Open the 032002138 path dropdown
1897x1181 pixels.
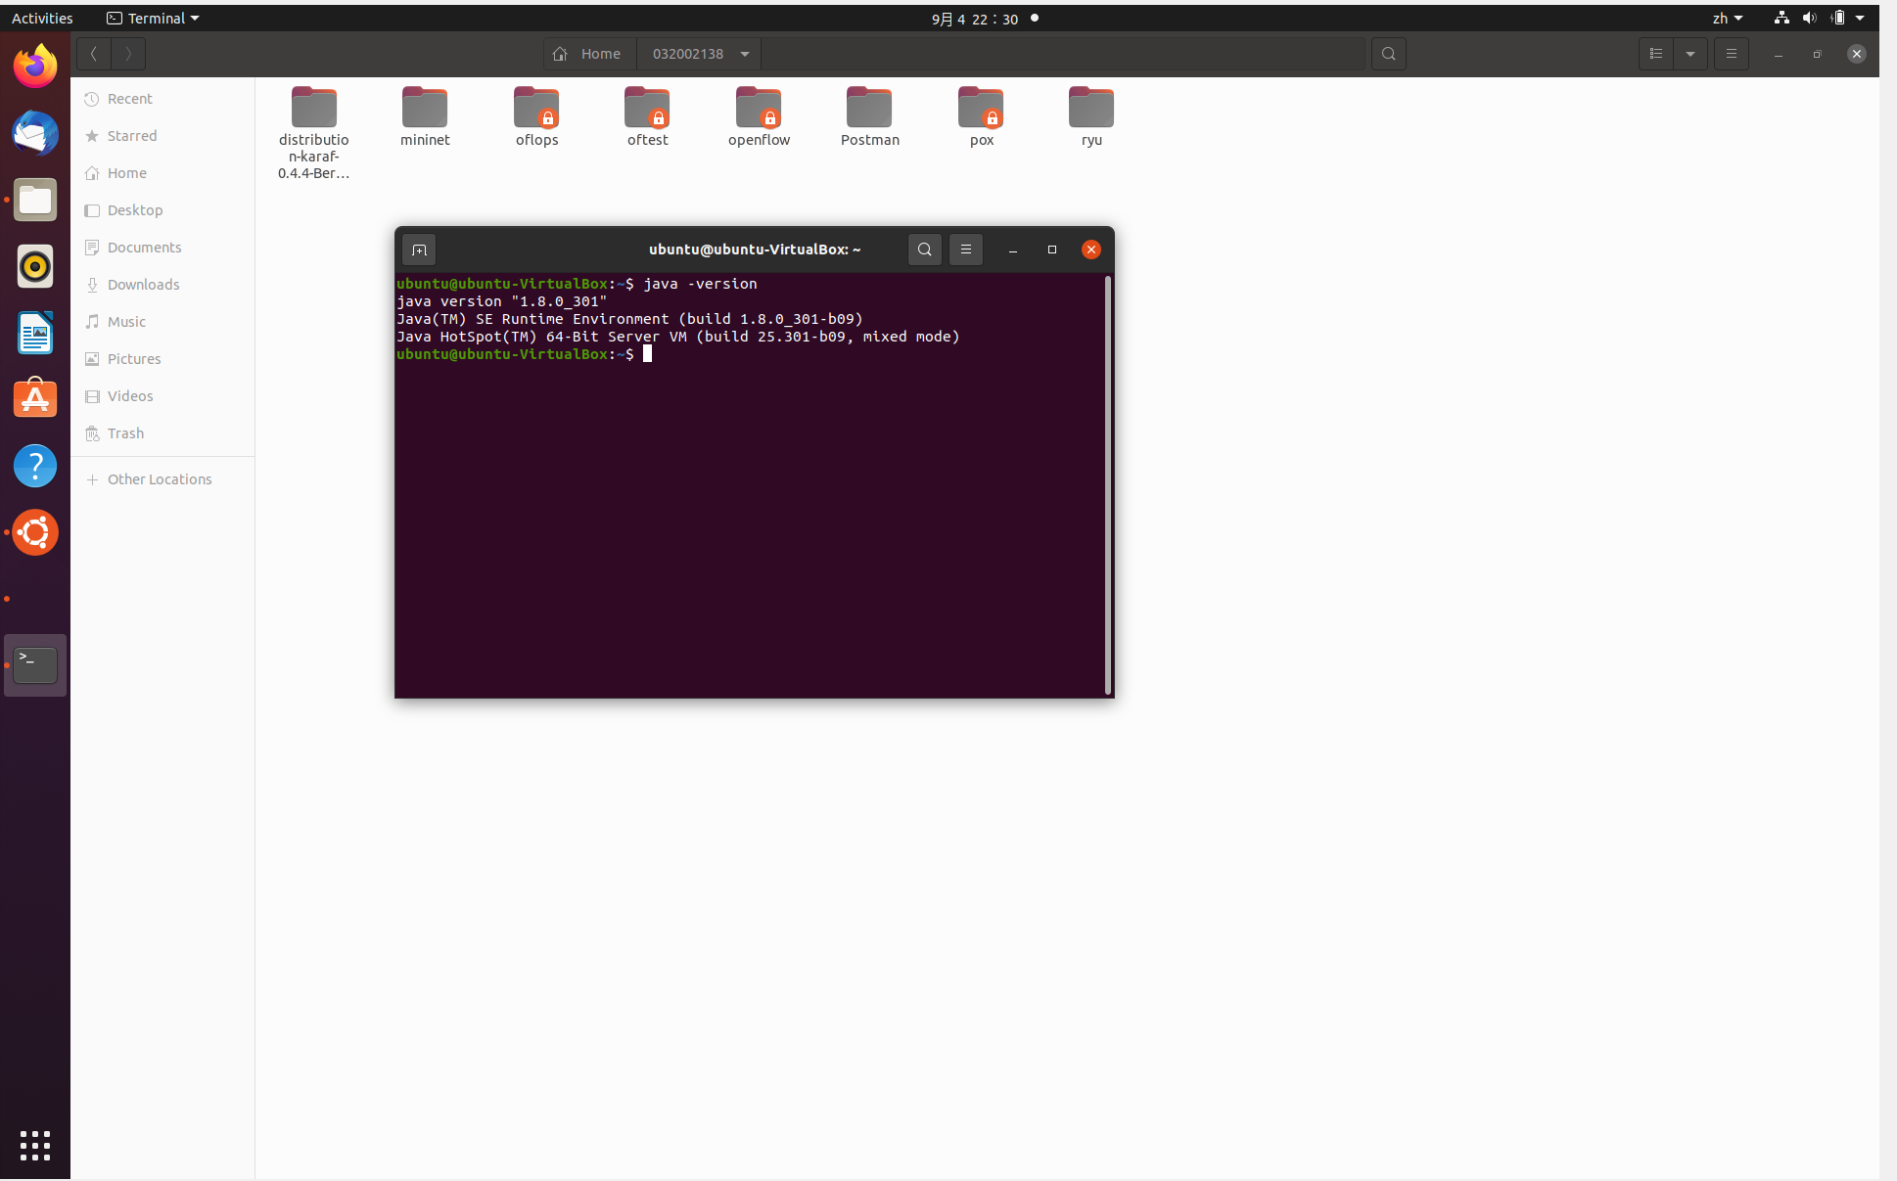point(745,54)
